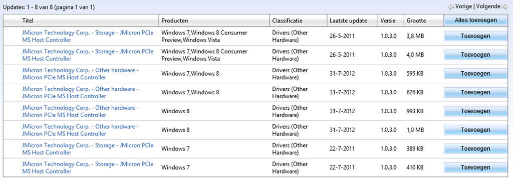This screenshot has width=513, height=180.
Task: Add the 595 KB driver with Toevoegen
Action: (476, 74)
